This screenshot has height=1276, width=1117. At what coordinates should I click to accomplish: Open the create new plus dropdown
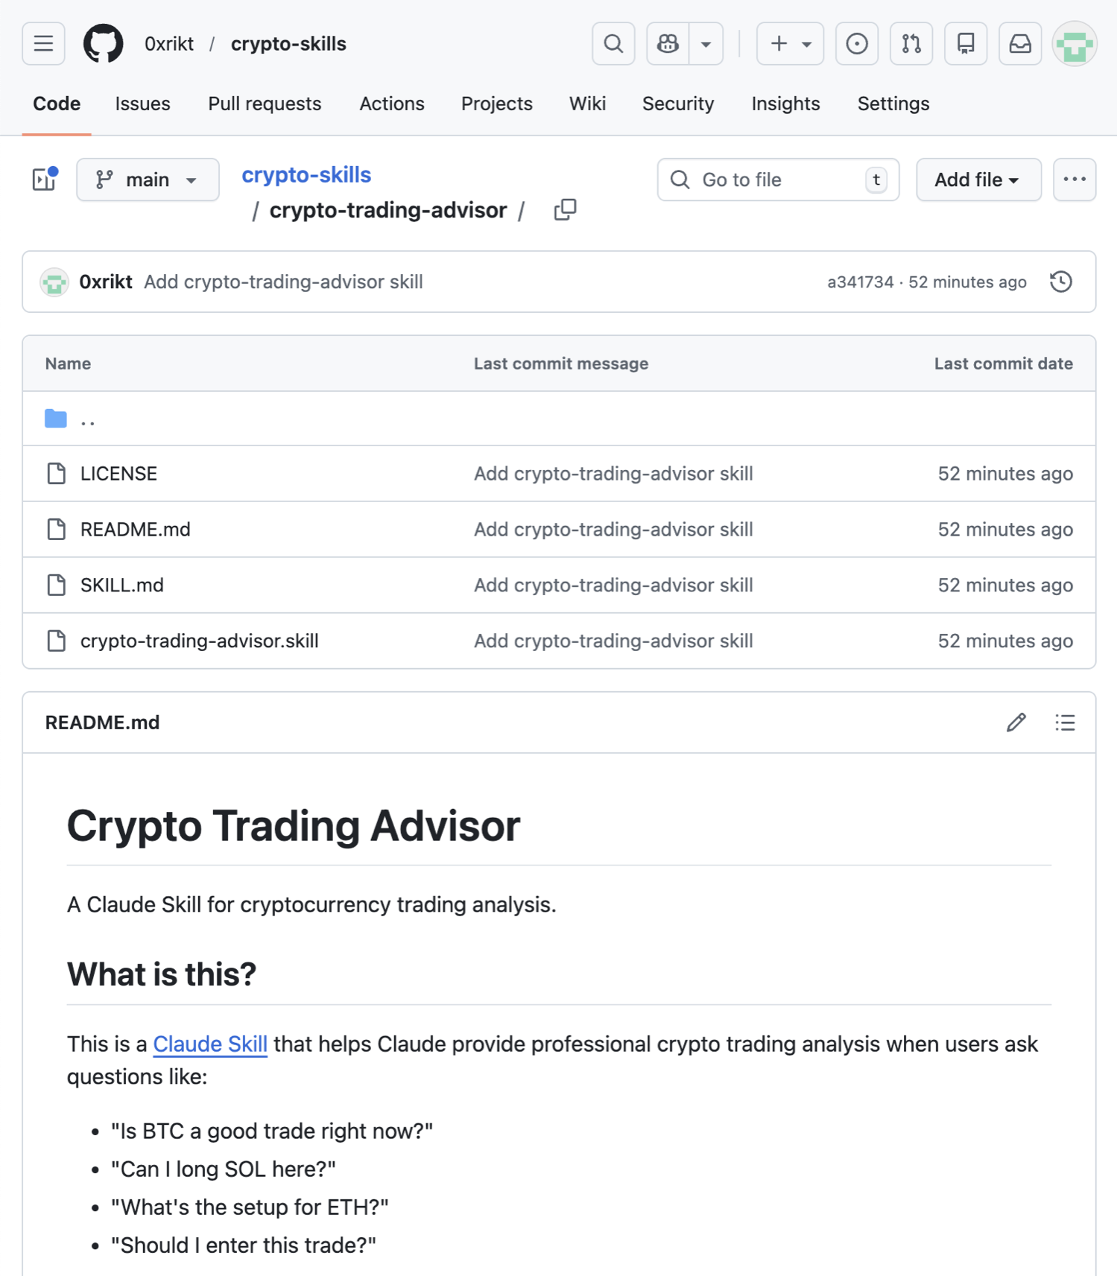tap(789, 44)
